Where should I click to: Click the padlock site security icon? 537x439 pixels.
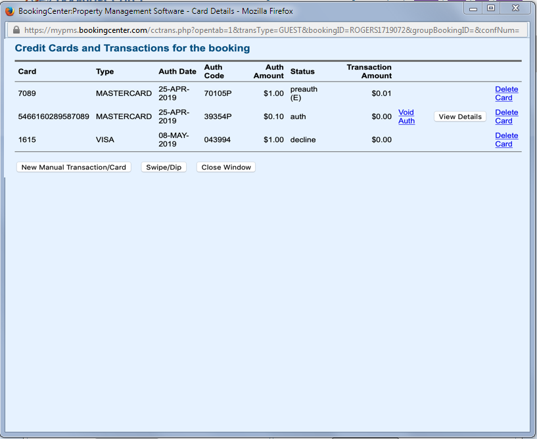click(x=16, y=30)
